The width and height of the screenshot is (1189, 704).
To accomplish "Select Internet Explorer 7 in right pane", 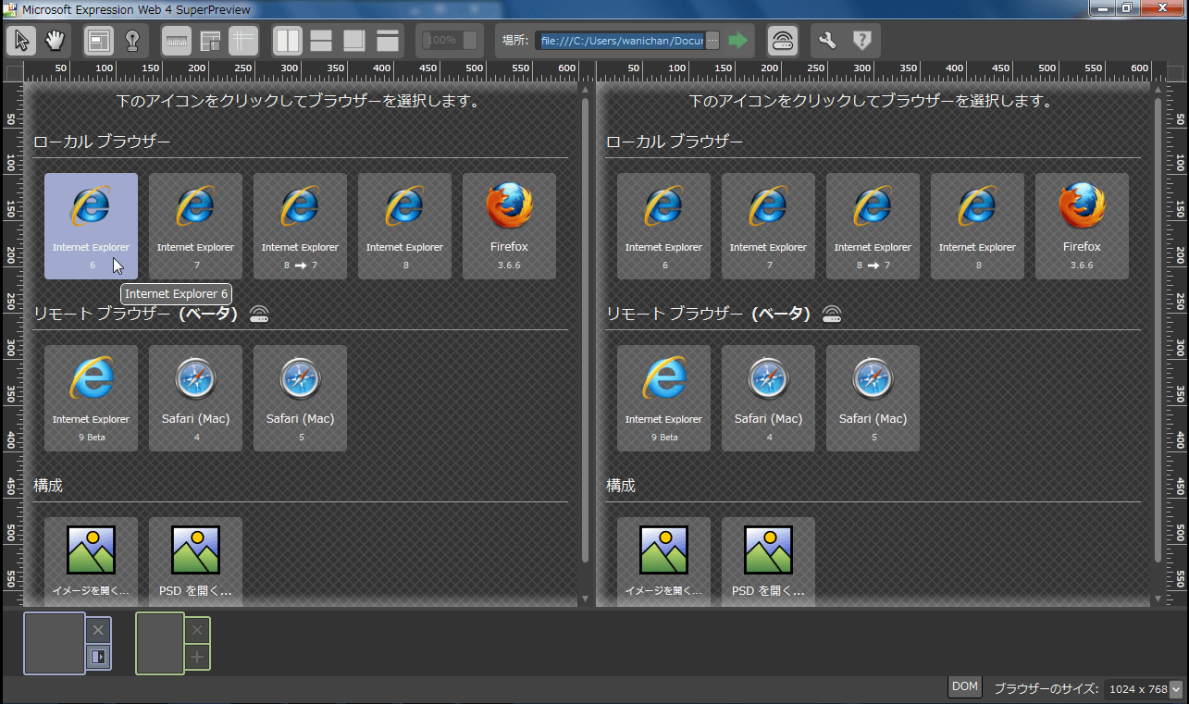I will point(768,226).
